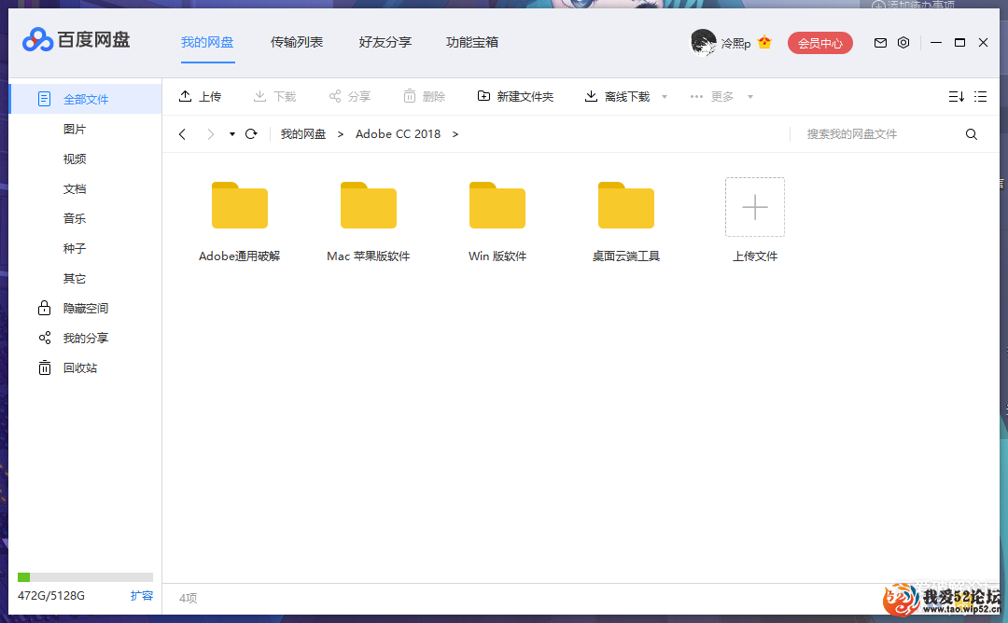
Task: Create a folder with 新建文件夹
Action: coord(515,96)
